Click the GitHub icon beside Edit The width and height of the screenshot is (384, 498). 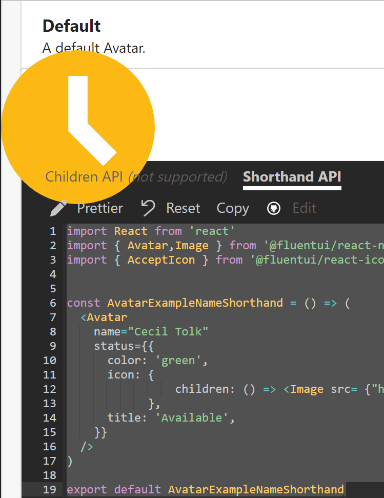click(x=274, y=208)
